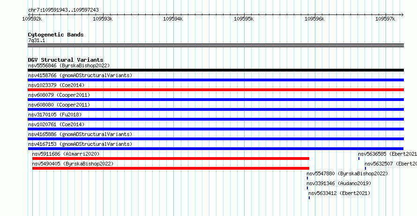417x216 pixels.
Task: Click the 109594k ruler tick label
Action: tap(173, 19)
